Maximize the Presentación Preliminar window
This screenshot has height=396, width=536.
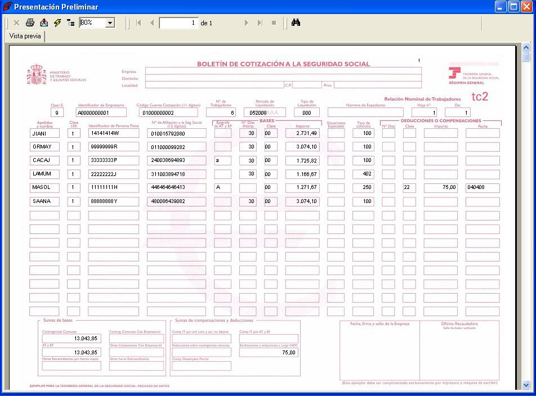pyautogui.click(x=513, y=7)
